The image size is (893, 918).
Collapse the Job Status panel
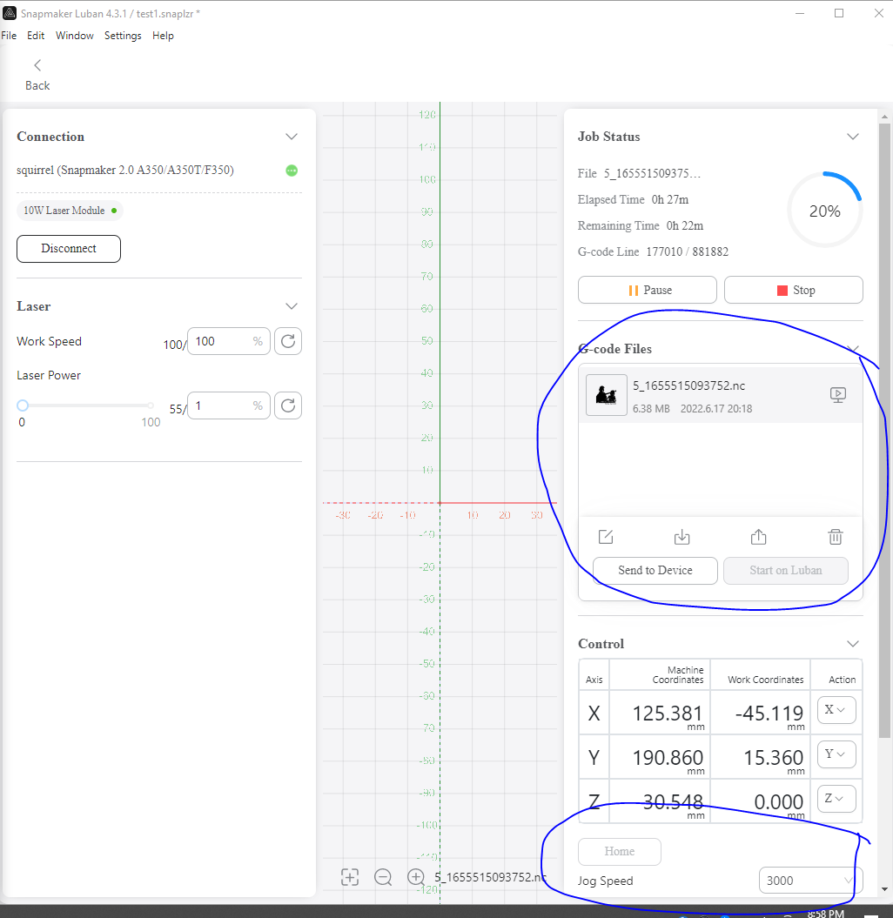(853, 137)
